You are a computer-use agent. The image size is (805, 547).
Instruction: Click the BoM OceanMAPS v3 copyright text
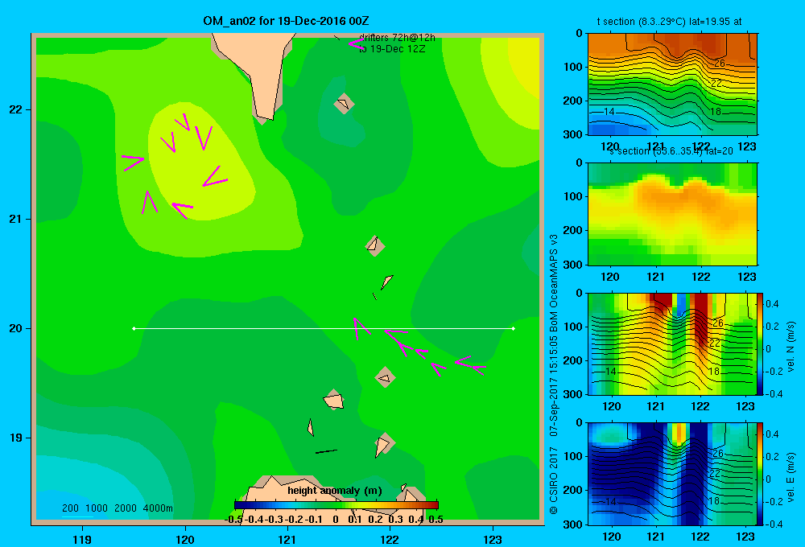[554, 374]
